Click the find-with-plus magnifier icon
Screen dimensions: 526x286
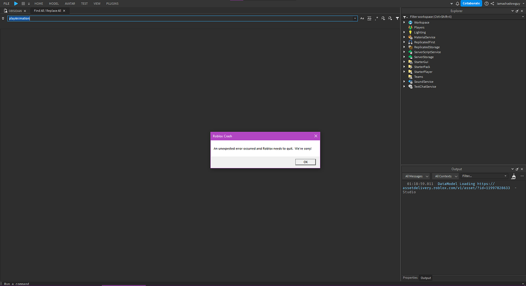coord(383,18)
